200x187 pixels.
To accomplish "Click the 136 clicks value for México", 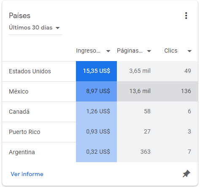I will point(186,91).
